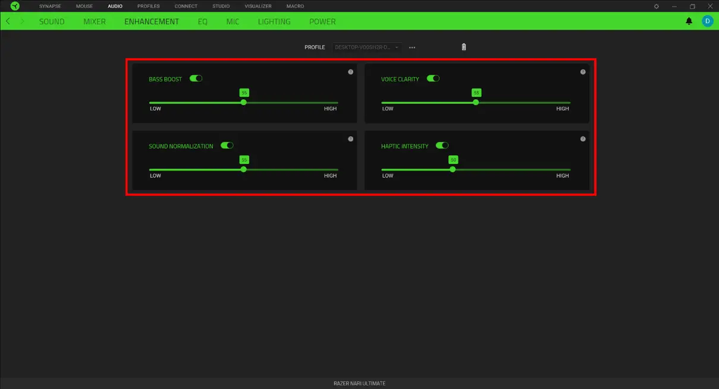Click the user avatar icon

tap(707, 21)
